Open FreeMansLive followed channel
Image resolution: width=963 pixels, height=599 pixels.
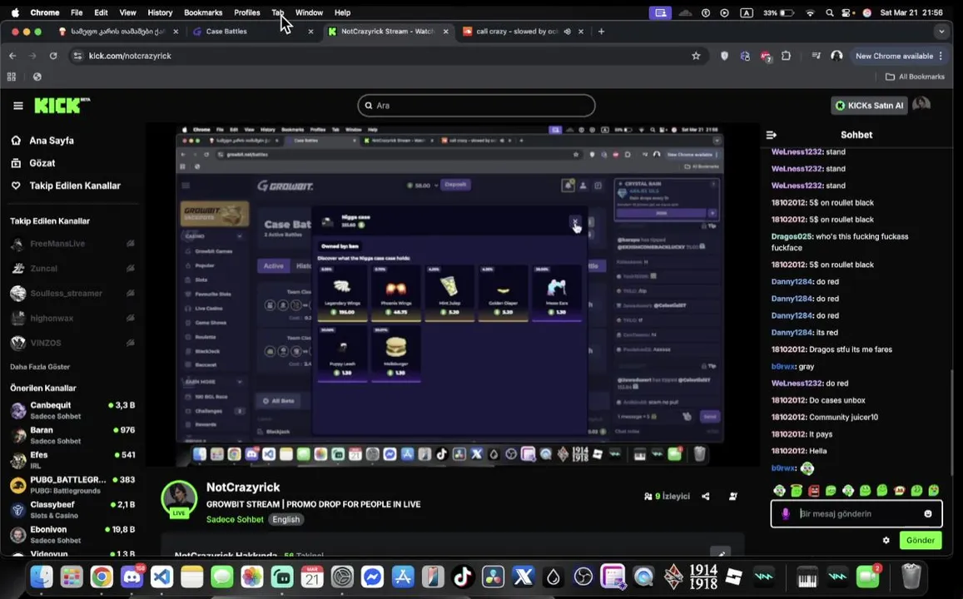pyautogui.click(x=72, y=244)
